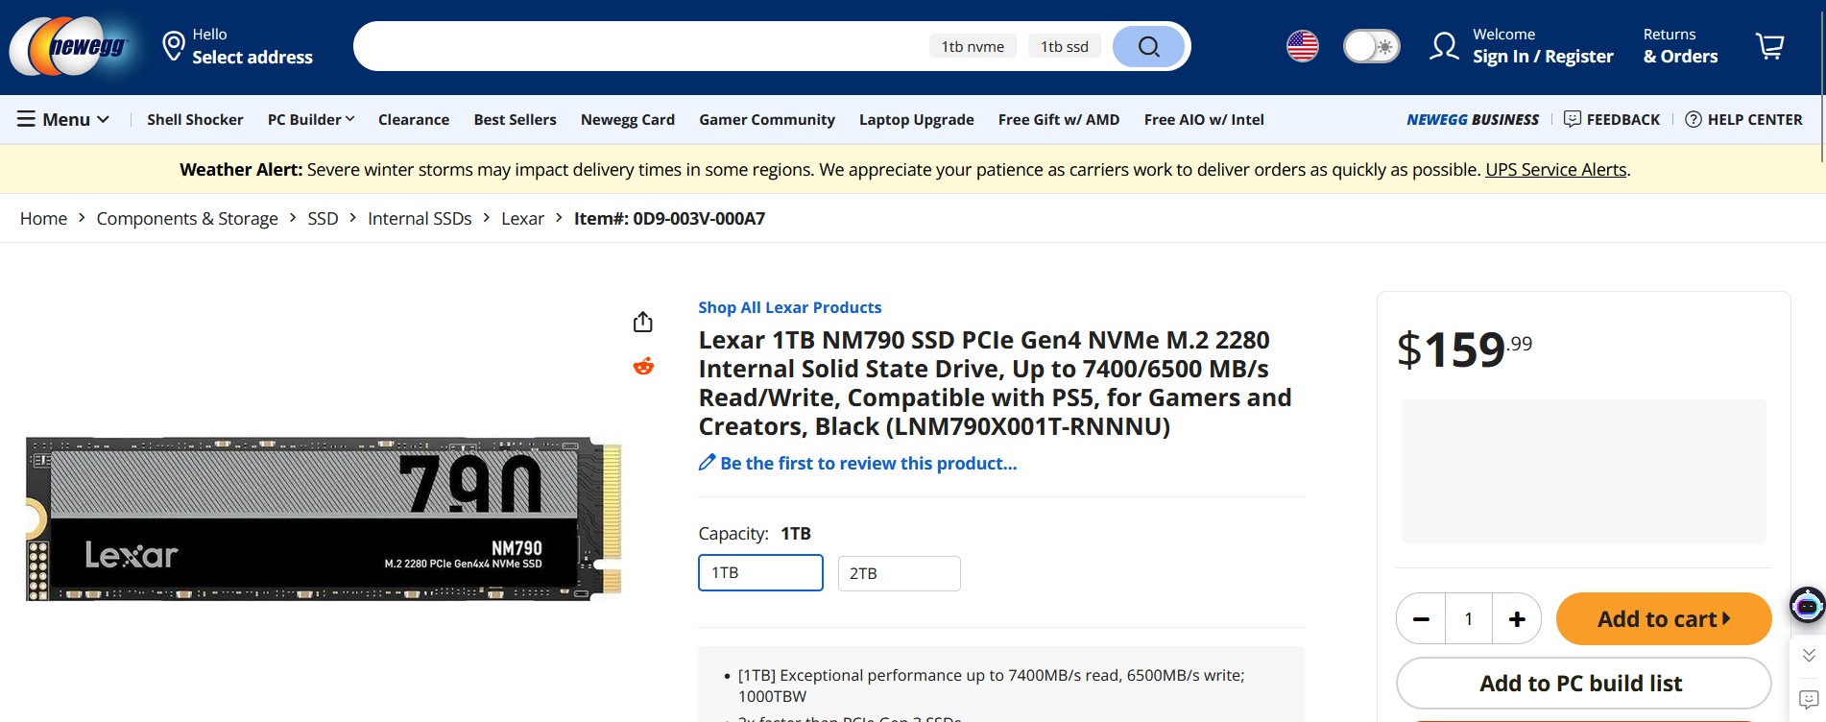
Task: Open the Feedback link
Action: 1622,119
